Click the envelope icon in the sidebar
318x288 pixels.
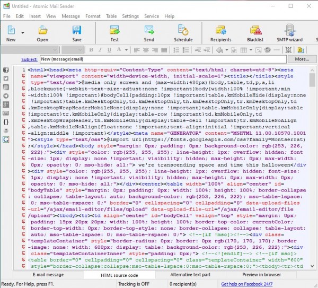6,114
